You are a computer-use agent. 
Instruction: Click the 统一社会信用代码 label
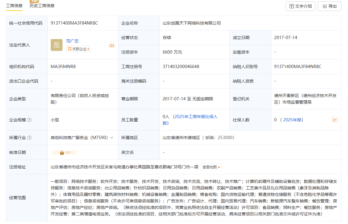tap(26, 23)
